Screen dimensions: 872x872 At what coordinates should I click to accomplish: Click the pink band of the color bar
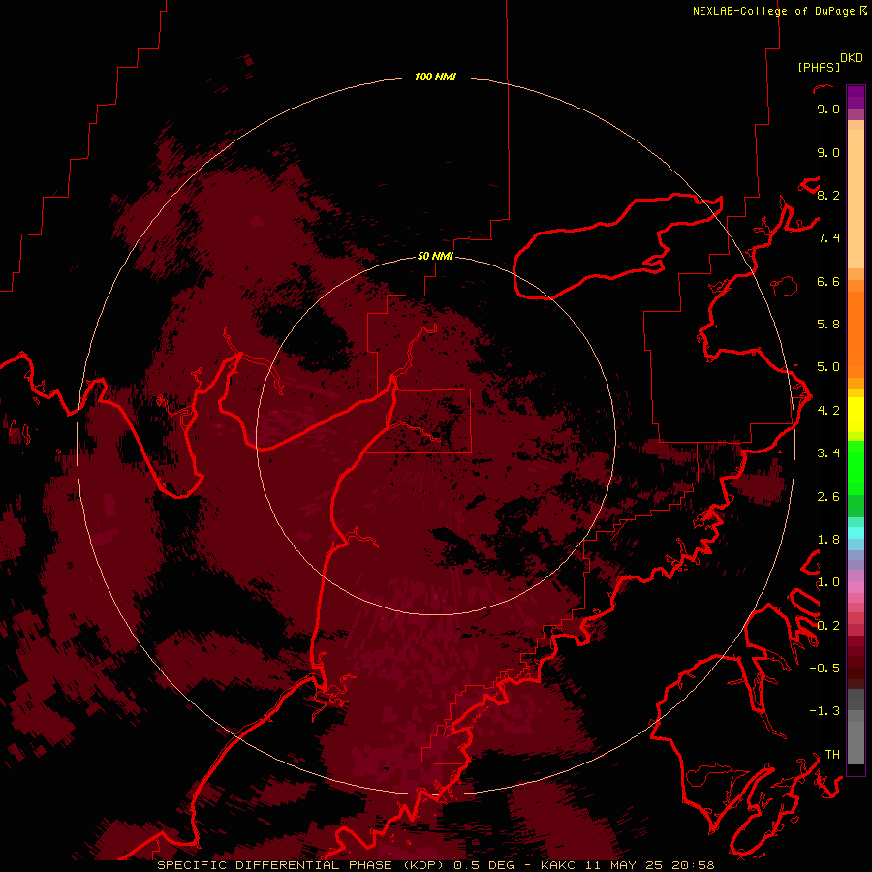pyautogui.click(x=856, y=587)
